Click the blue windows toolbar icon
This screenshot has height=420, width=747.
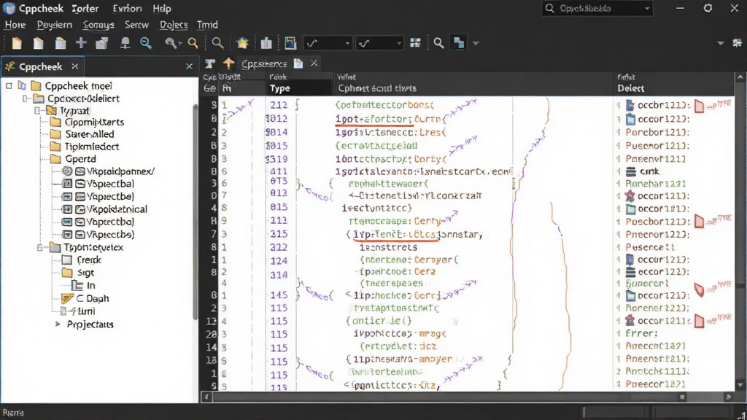pyautogui.click(x=459, y=43)
